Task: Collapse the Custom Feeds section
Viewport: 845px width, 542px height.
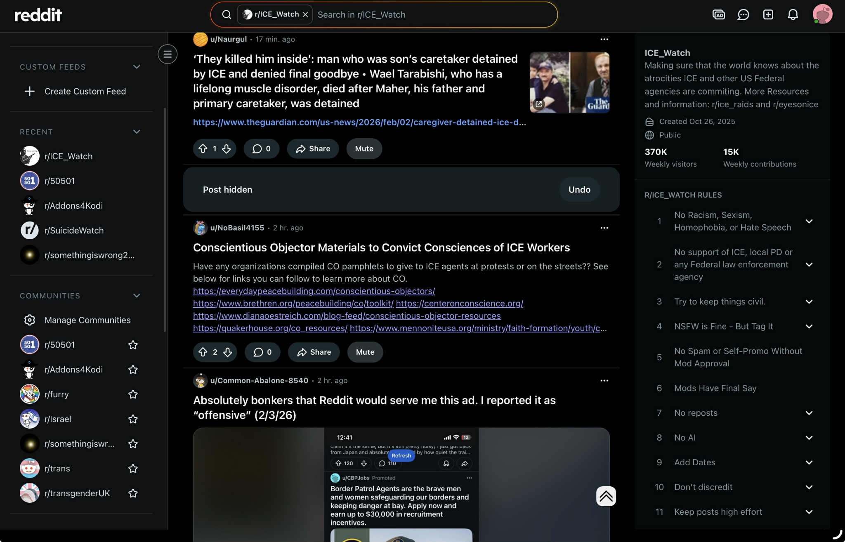Action: [x=137, y=67]
